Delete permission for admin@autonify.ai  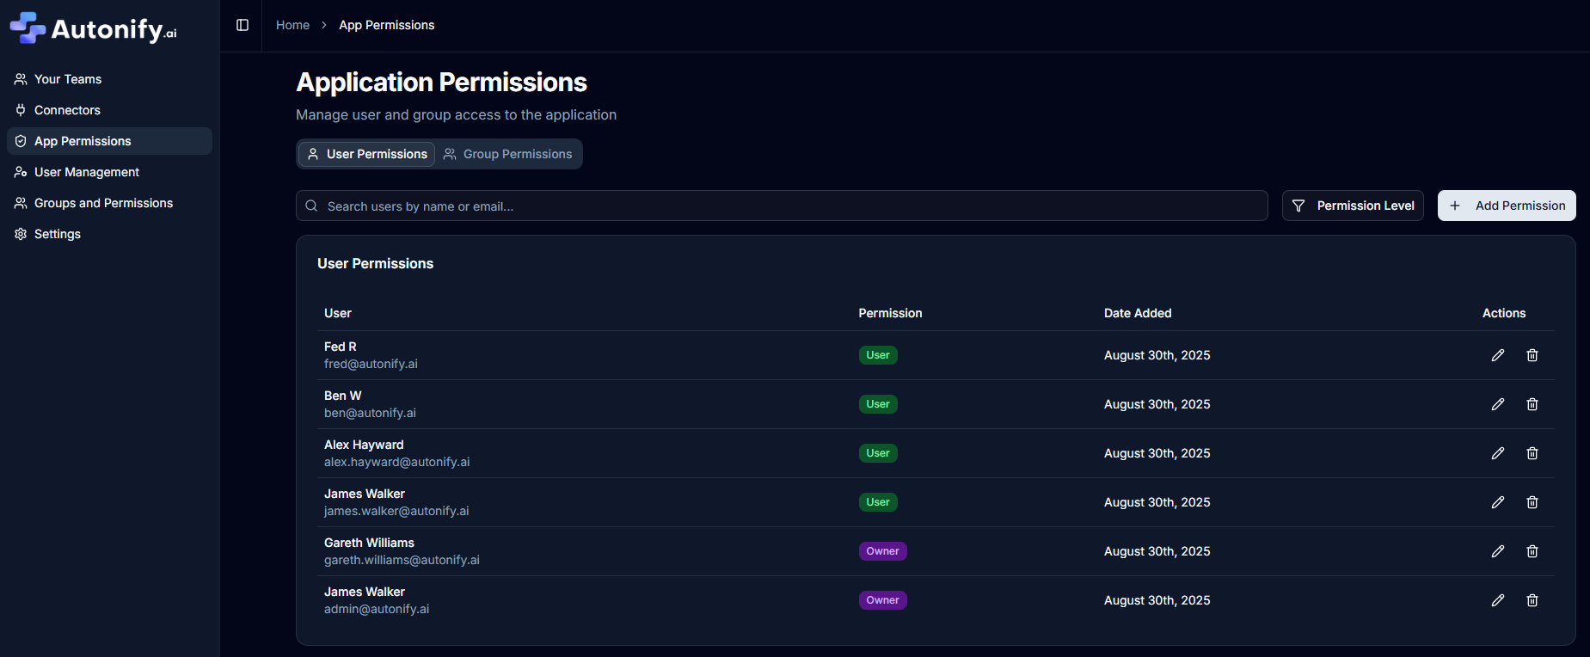pos(1532,600)
